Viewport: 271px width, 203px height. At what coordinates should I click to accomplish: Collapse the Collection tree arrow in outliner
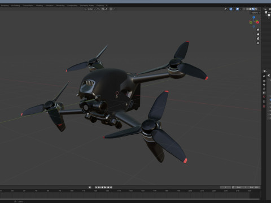point(266,15)
